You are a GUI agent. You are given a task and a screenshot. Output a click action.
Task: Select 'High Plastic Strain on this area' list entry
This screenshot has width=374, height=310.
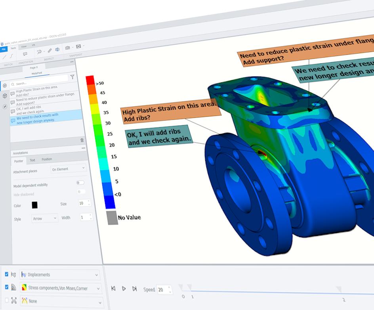coord(44,91)
